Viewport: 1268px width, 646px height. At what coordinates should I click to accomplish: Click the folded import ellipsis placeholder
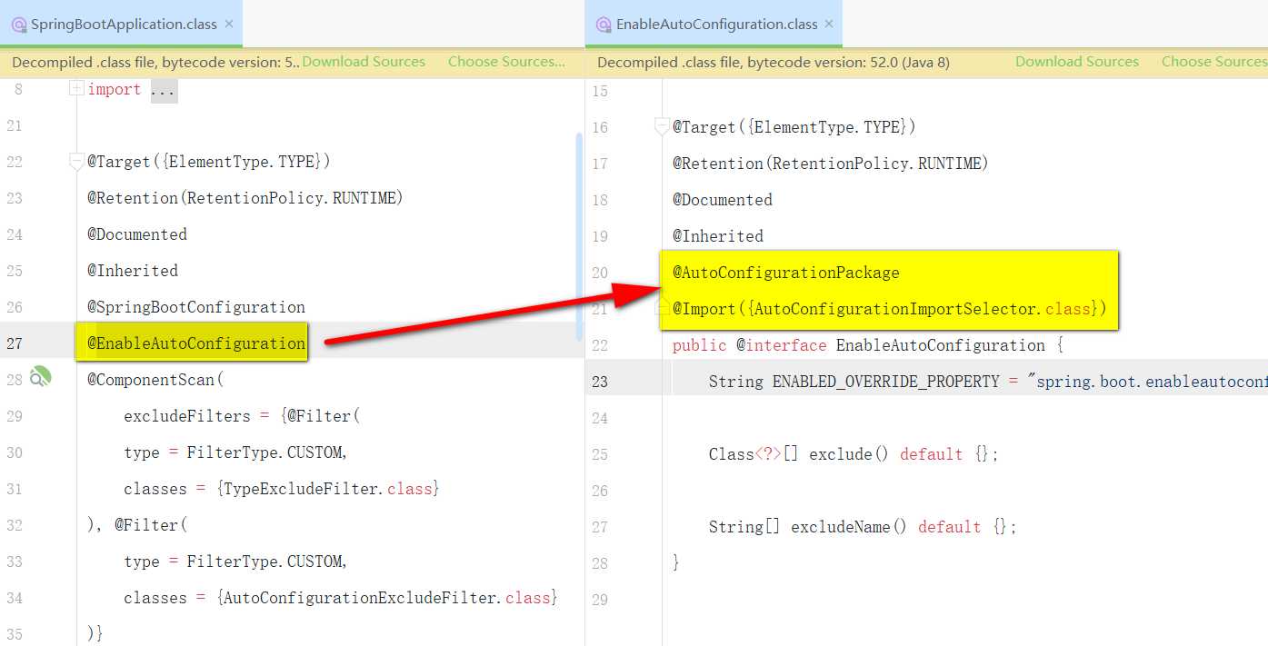(165, 90)
